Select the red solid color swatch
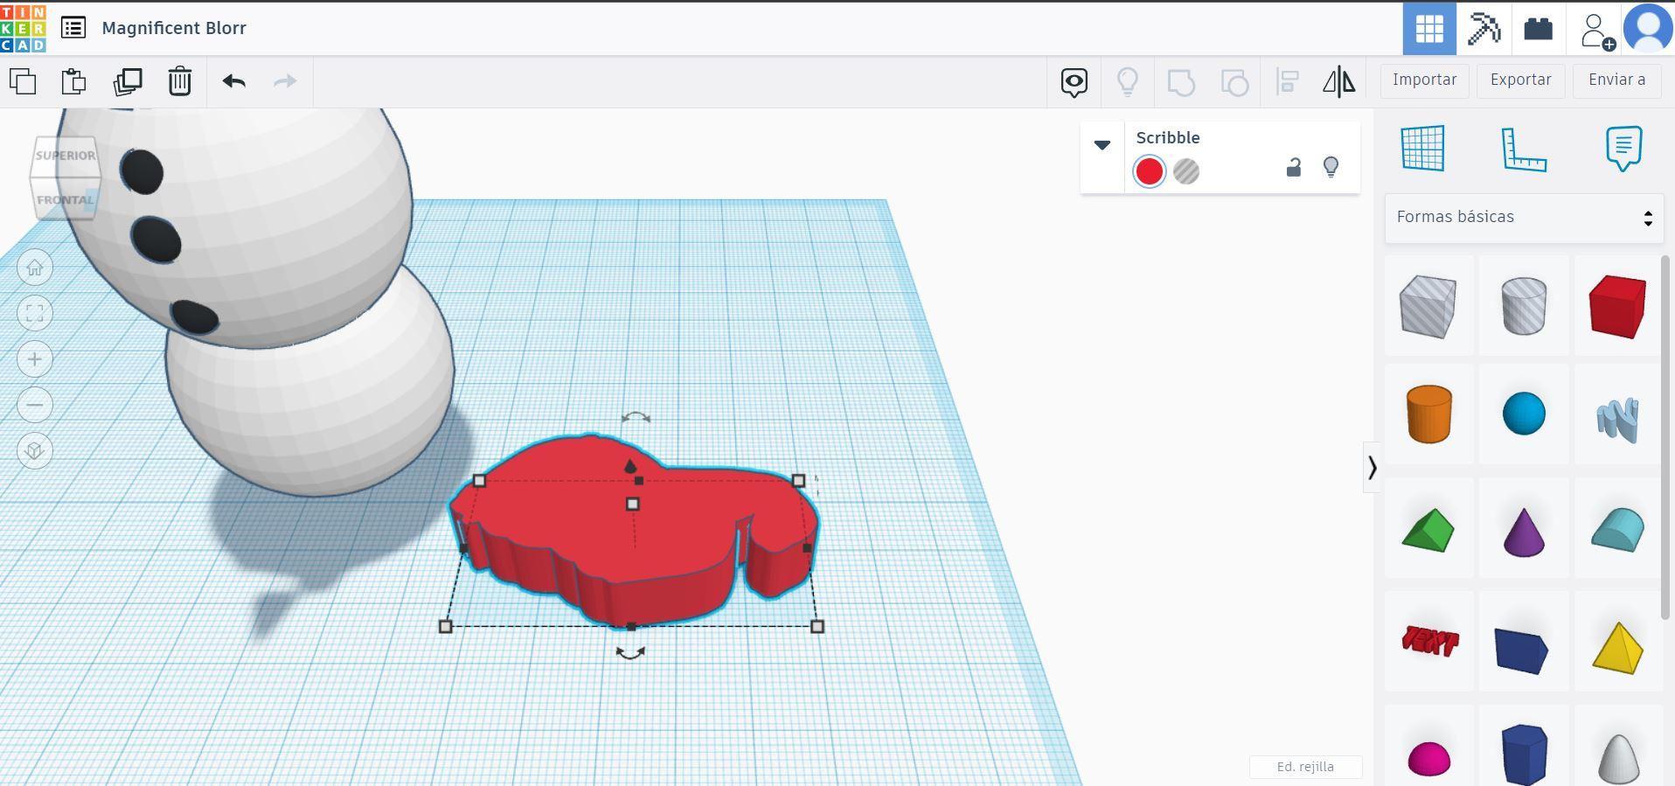This screenshot has height=786, width=1675. click(1149, 171)
